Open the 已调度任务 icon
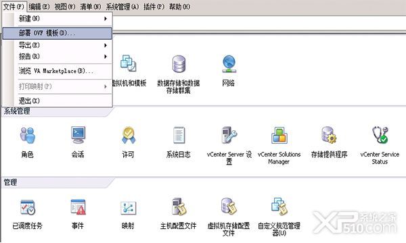Image resolution: width=406 pixels, height=243 pixels. pyautogui.click(x=28, y=207)
